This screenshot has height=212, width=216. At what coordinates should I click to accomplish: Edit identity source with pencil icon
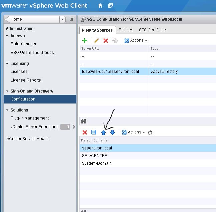pos(96,41)
